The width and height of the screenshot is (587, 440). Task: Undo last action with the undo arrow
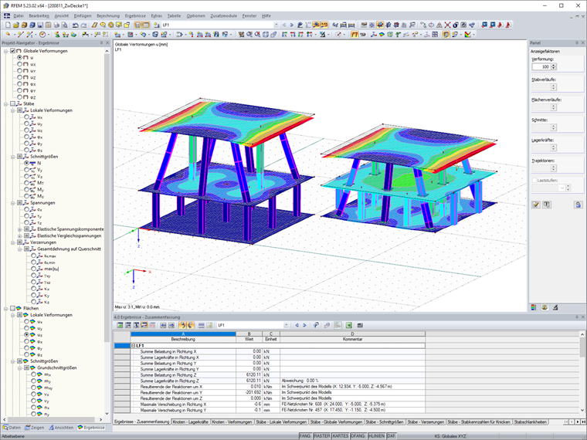pyautogui.click(x=75, y=25)
